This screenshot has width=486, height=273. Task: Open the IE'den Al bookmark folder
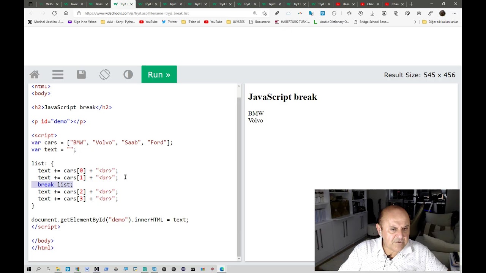(x=191, y=22)
